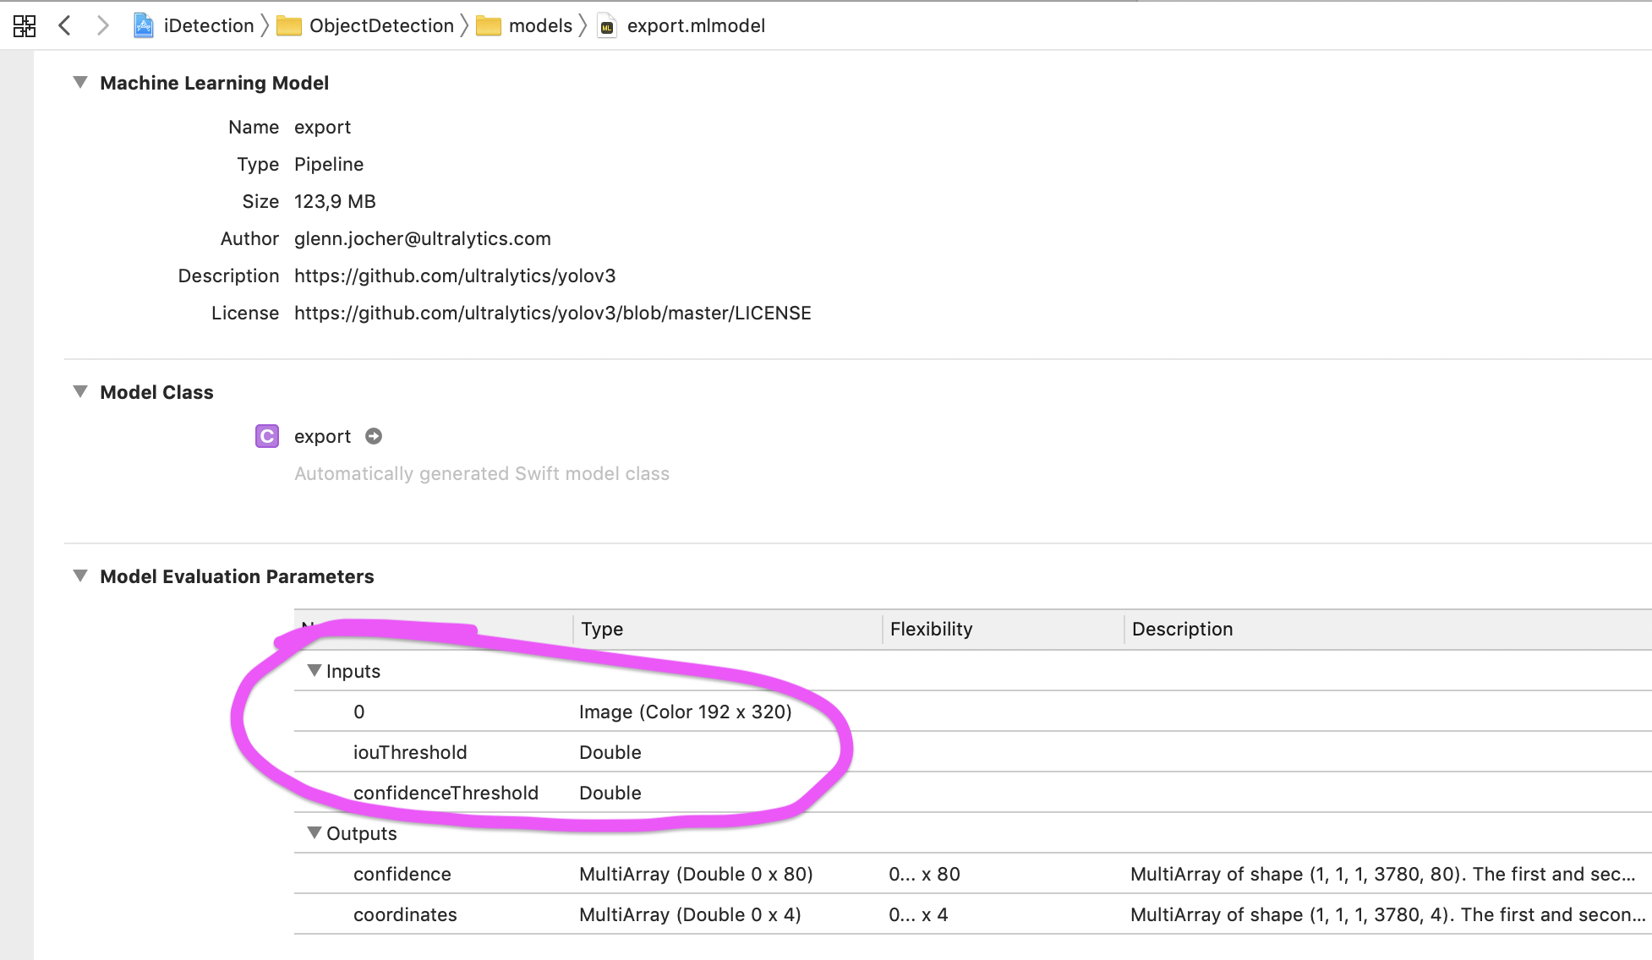Open the yolov3 LICENSE link
Screen dimensions: 1652x960
pos(552,313)
